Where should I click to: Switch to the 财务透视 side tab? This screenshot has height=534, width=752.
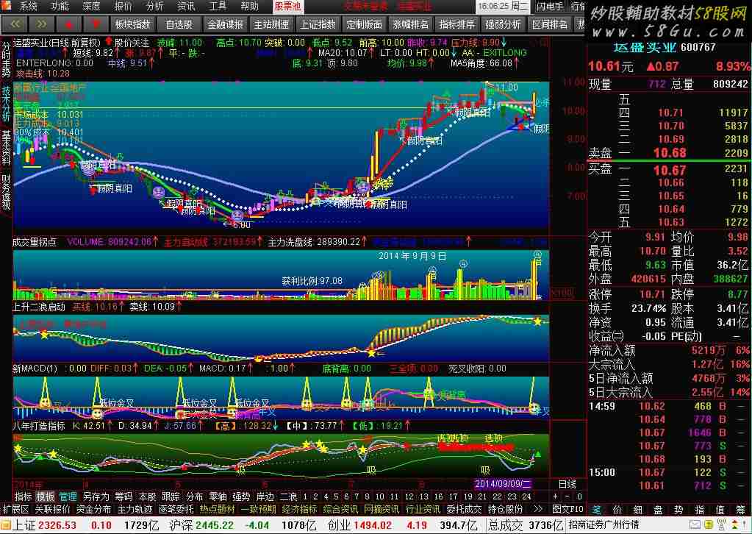(6, 192)
